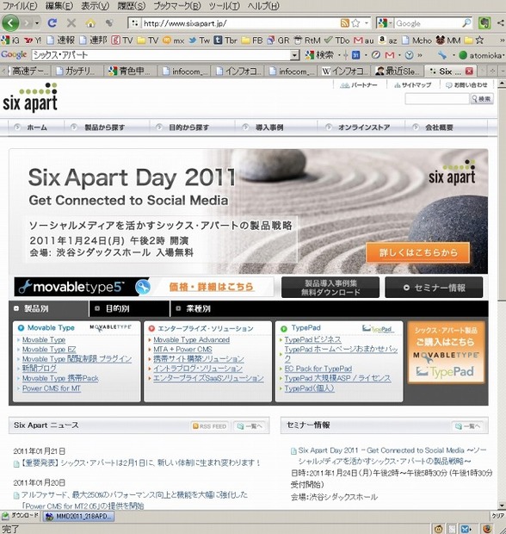Open the 新聞ブログ link
Viewport: 506px width, 534px height.
[39, 368]
